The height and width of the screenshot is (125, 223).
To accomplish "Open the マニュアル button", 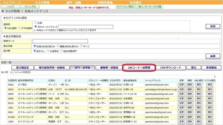I will click(x=30, y=7).
